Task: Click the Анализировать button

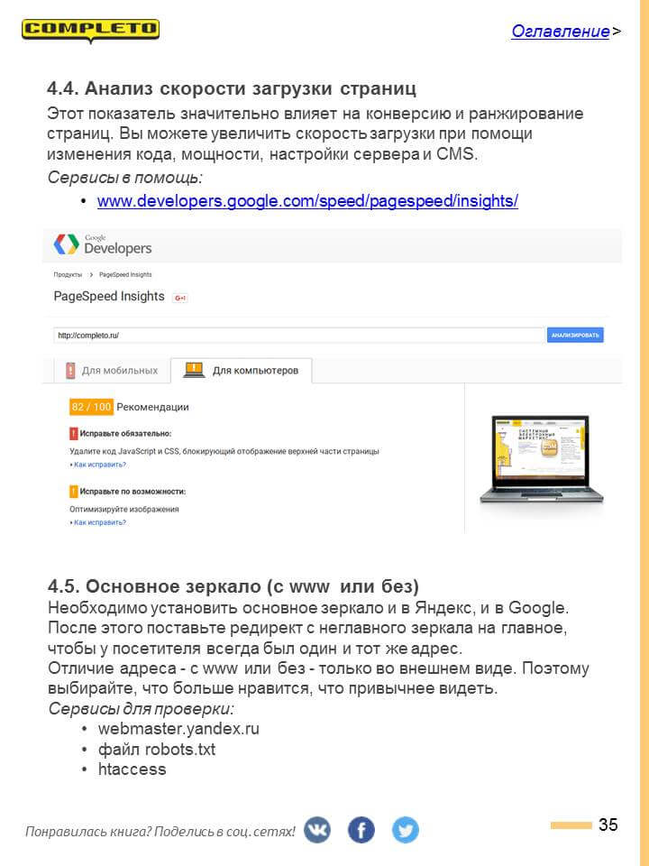Action: point(575,336)
